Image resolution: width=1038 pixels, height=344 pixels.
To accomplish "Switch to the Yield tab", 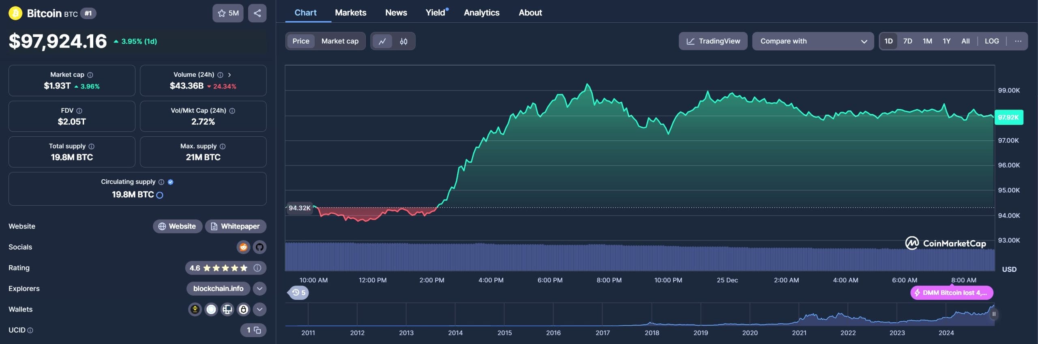I will pyautogui.click(x=436, y=13).
